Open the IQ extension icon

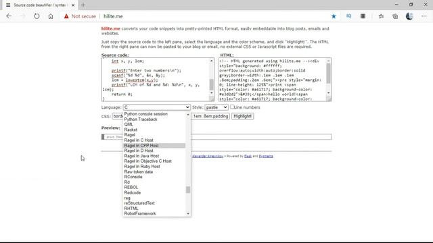tap(349, 16)
